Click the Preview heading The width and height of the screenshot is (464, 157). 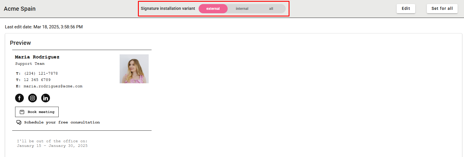(20, 43)
